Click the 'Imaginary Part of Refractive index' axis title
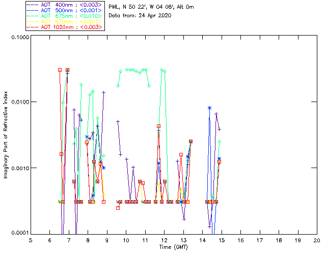Screen dimensions: 326x260 pyautogui.click(x=6, y=135)
